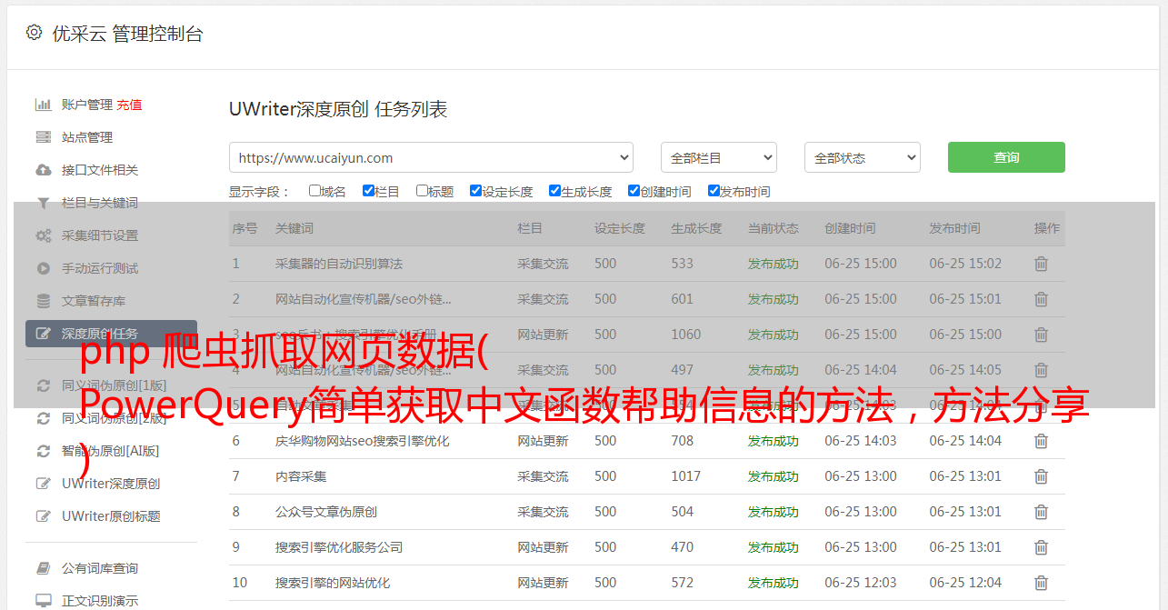Screen dimensions: 1168x610
Task: Click the server icon next to 站点管理
Action: click(x=43, y=137)
